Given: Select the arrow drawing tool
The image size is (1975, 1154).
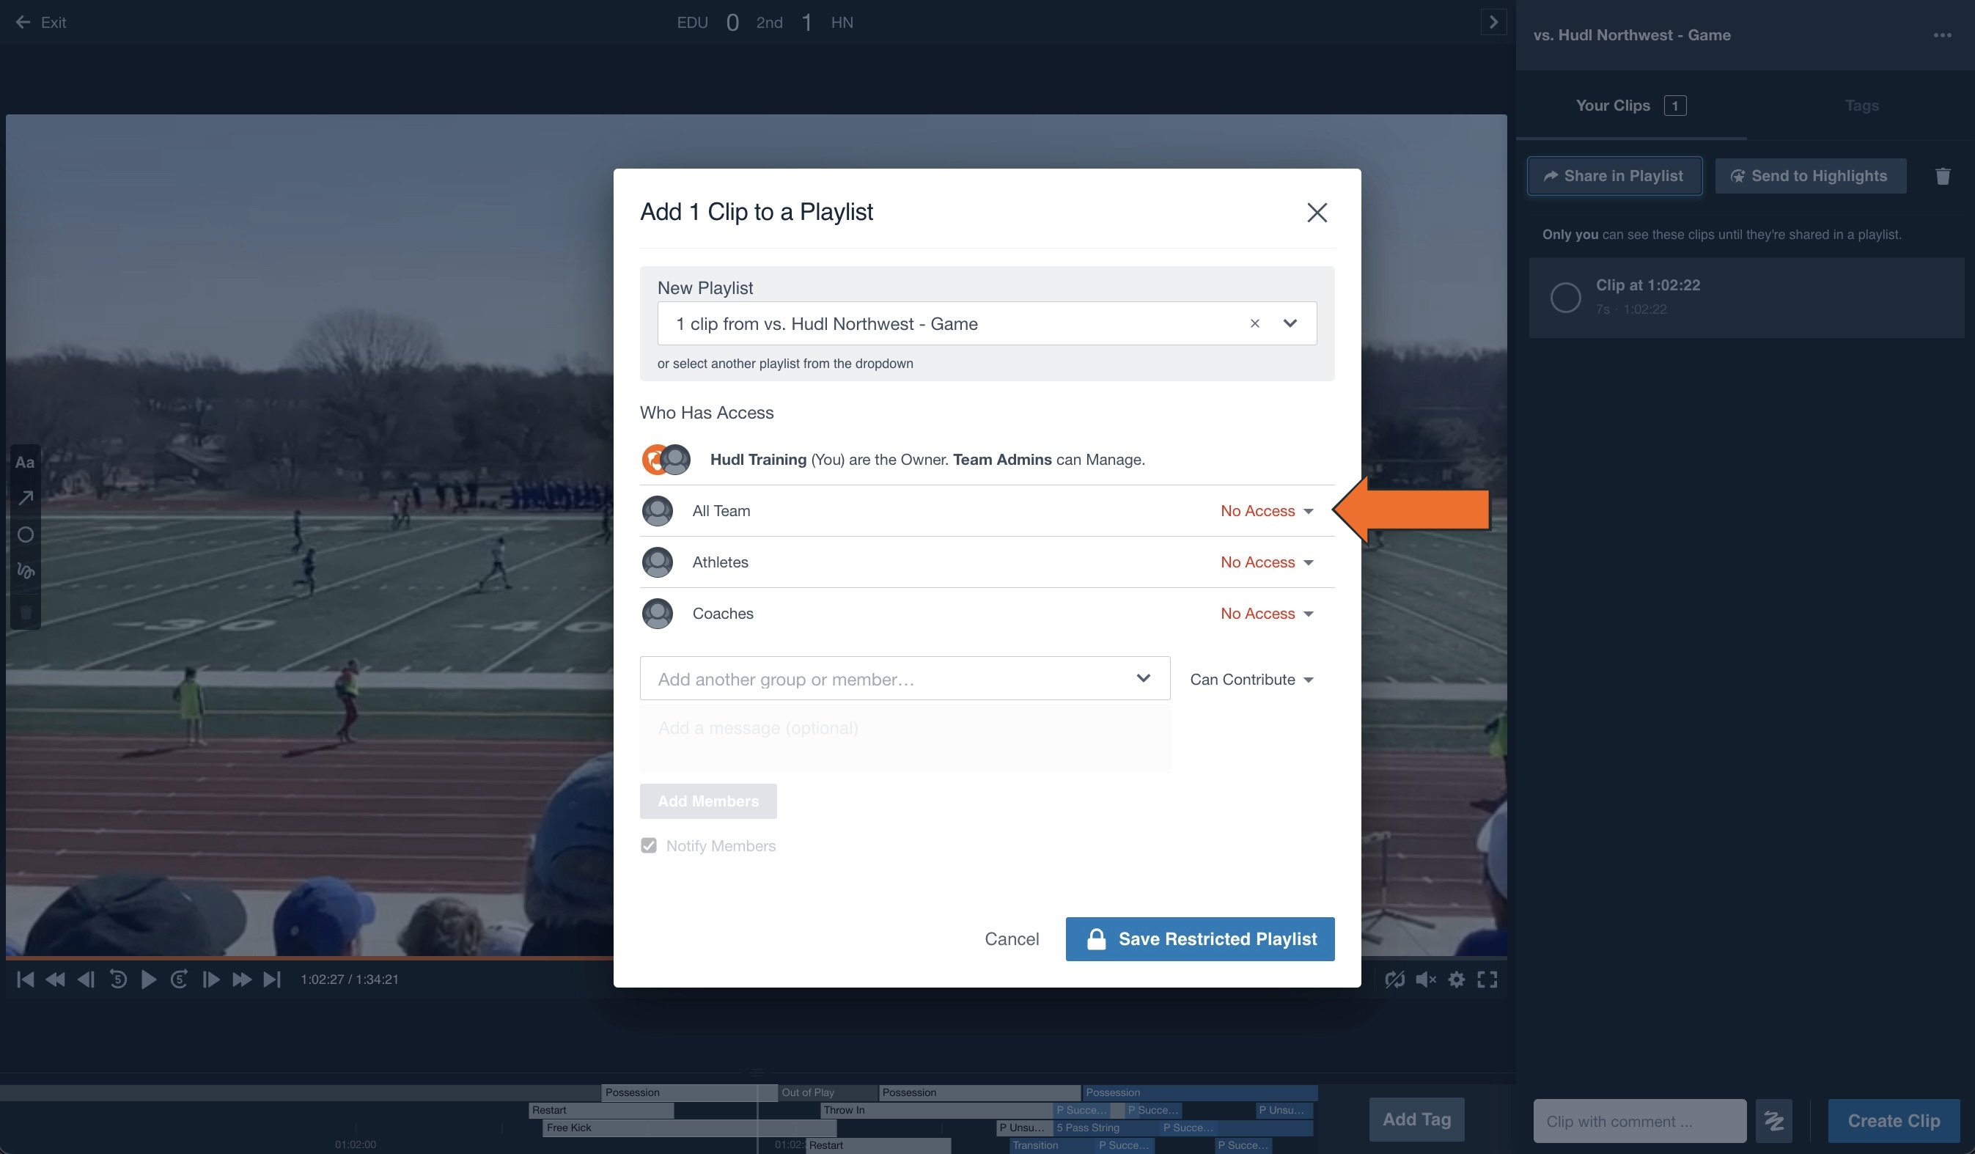Looking at the screenshot, I should tap(24, 498).
